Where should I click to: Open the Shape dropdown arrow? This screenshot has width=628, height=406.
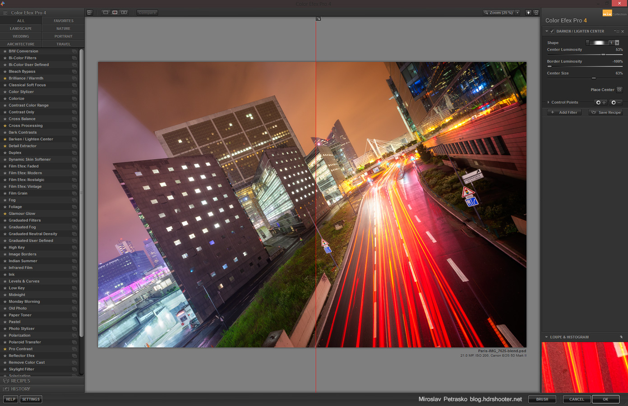[617, 43]
